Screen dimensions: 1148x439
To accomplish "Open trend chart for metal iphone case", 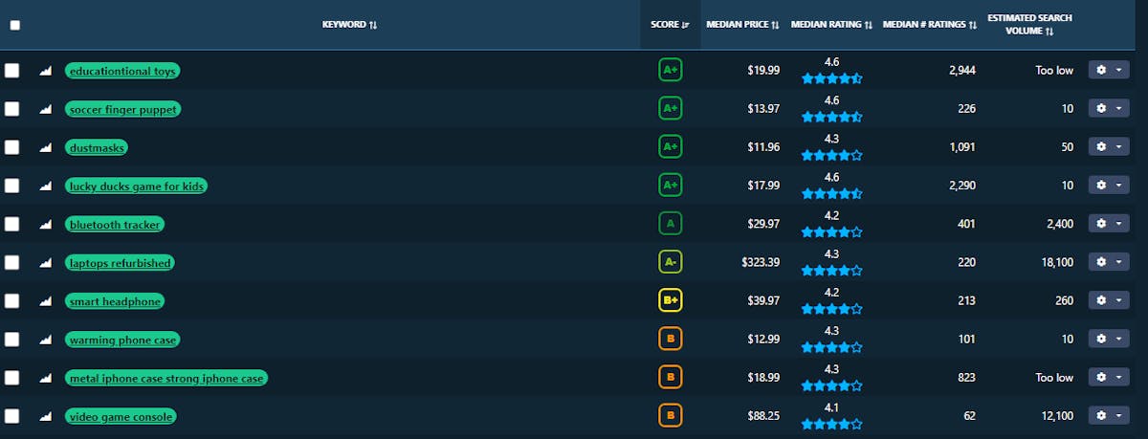I will tap(45, 378).
